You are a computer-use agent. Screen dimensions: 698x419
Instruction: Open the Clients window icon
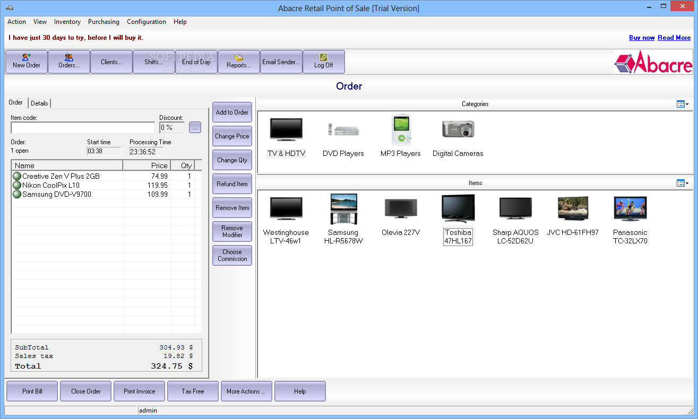tap(111, 62)
